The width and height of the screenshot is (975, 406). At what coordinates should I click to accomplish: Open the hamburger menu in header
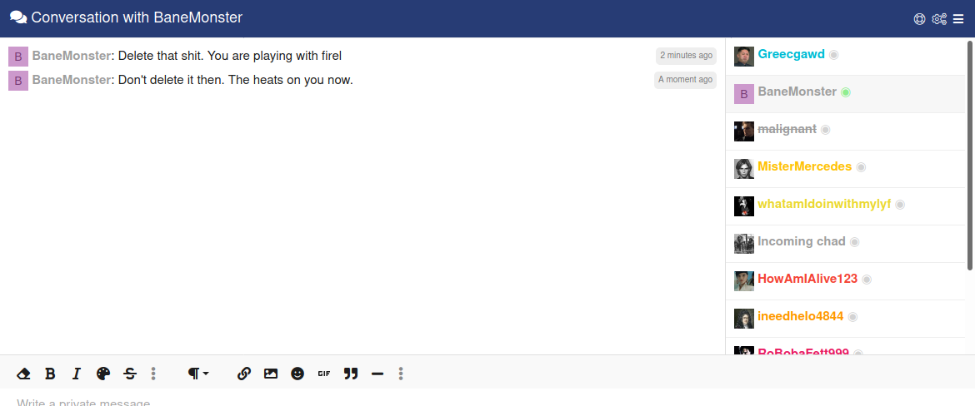click(x=958, y=18)
